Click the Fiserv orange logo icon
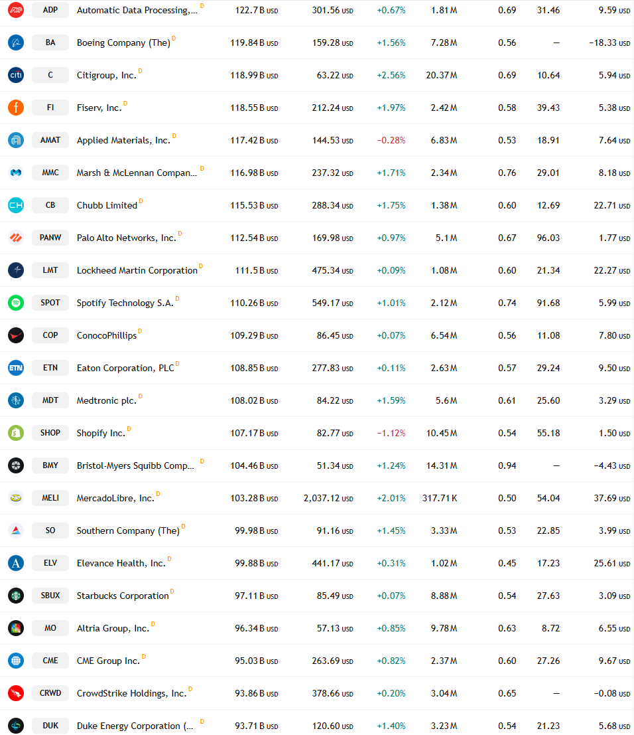This screenshot has height=735, width=634. pos(16,108)
